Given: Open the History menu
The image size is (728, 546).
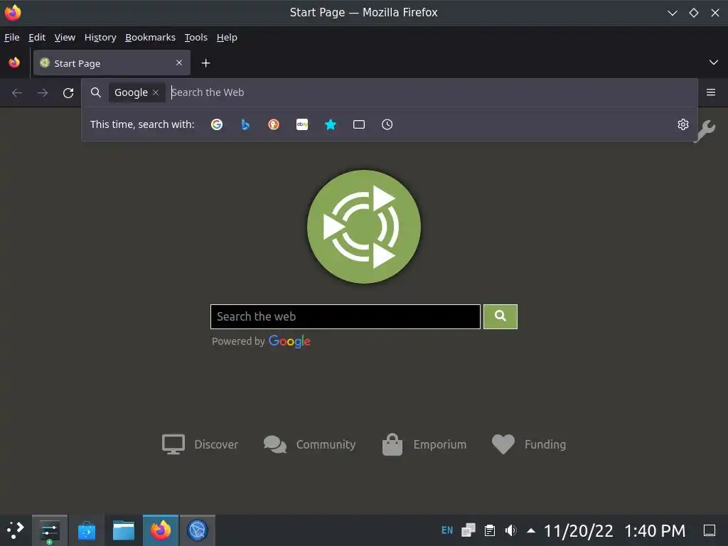Looking at the screenshot, I should coord(100,37).
